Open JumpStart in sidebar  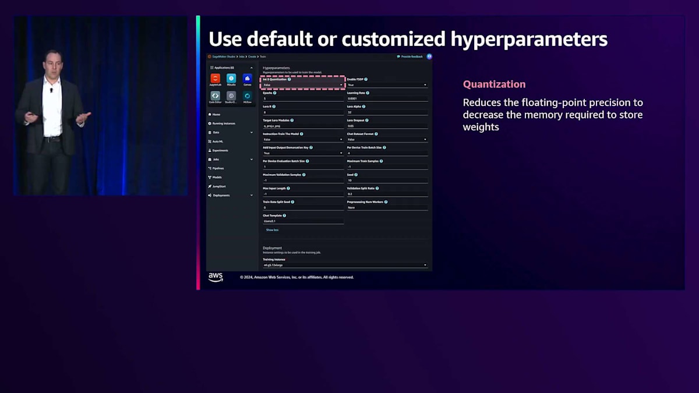pyautogui.click(x=217, y=186)
